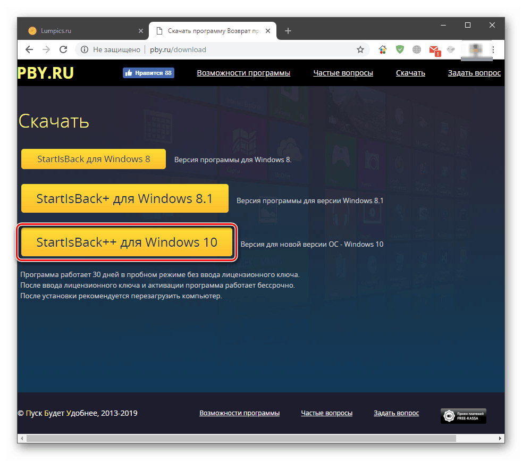The image size is (522, 461).
Task: Close the 'Скачать программу' tab
Action: point(268,31)
